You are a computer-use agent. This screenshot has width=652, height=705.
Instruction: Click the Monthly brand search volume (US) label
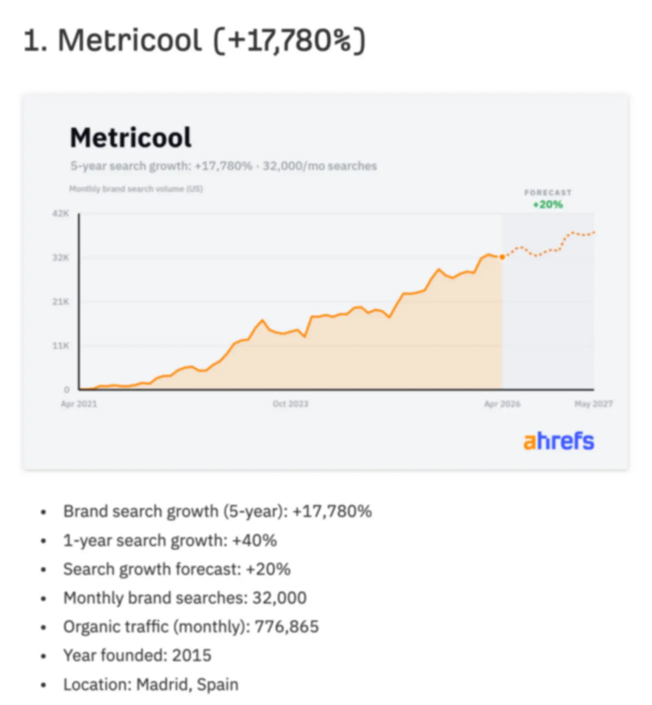(x=136, y=189)
